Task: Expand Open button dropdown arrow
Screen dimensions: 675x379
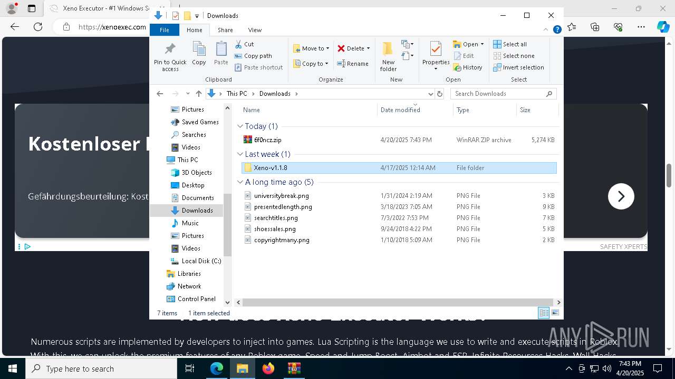Action: tap(482, 44)
